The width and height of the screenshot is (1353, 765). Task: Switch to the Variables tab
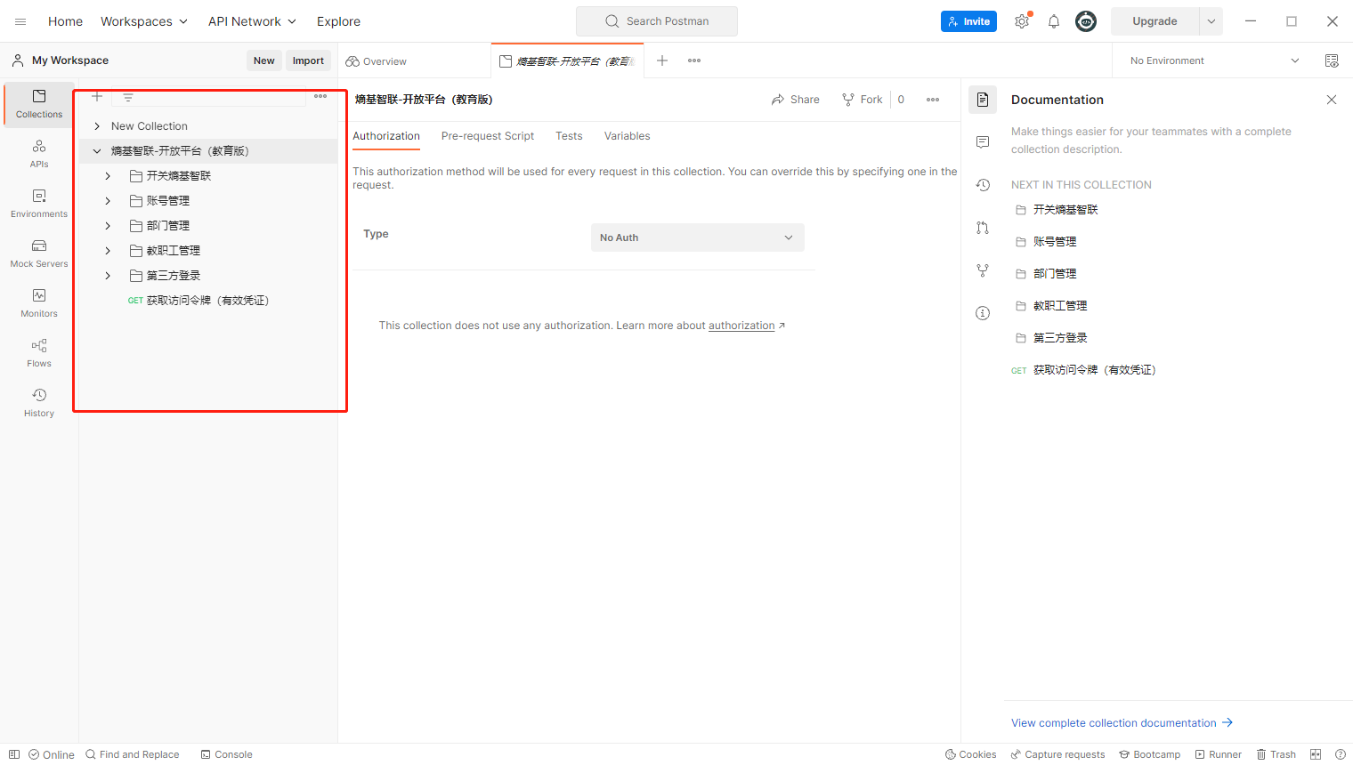(627, 136)
